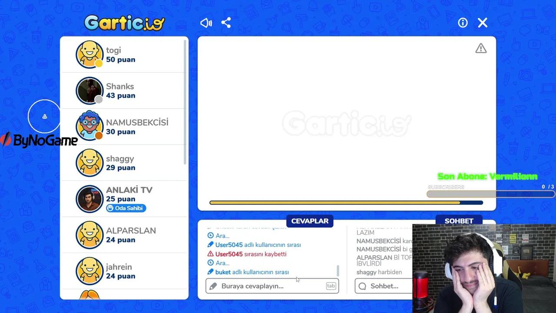Open ANLAKİ TV's player avatar

click(x=89, y=199)
